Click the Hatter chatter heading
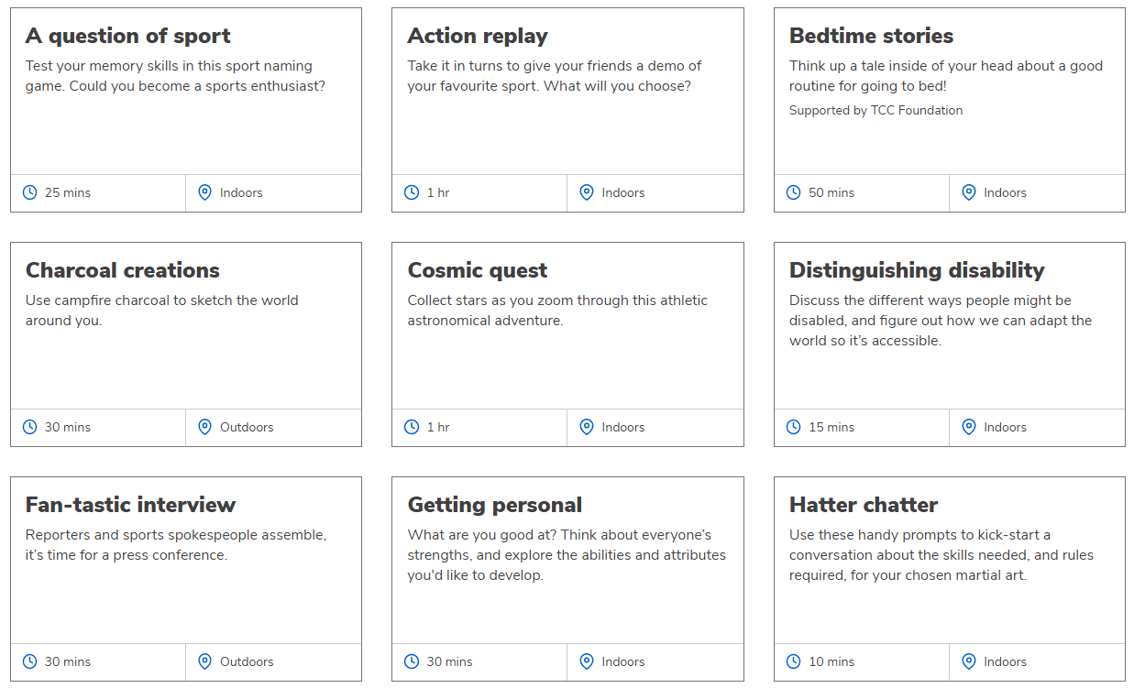This screenshot has height=688, width=1134. point(863,505)
